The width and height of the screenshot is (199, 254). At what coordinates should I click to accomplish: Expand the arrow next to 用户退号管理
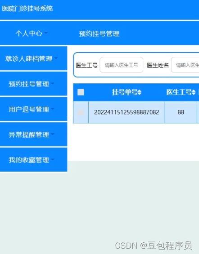(53, 109)
